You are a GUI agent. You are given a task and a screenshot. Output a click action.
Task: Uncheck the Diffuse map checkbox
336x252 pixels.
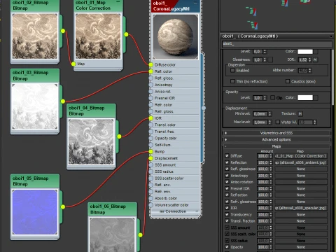click(x=227, y=155)
